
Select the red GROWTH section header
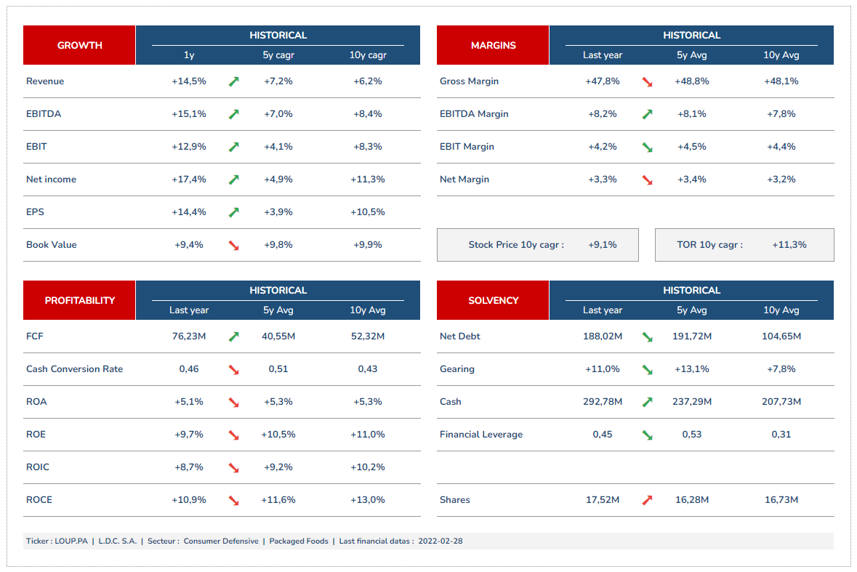pyautogui.click(x=79, y=45)
